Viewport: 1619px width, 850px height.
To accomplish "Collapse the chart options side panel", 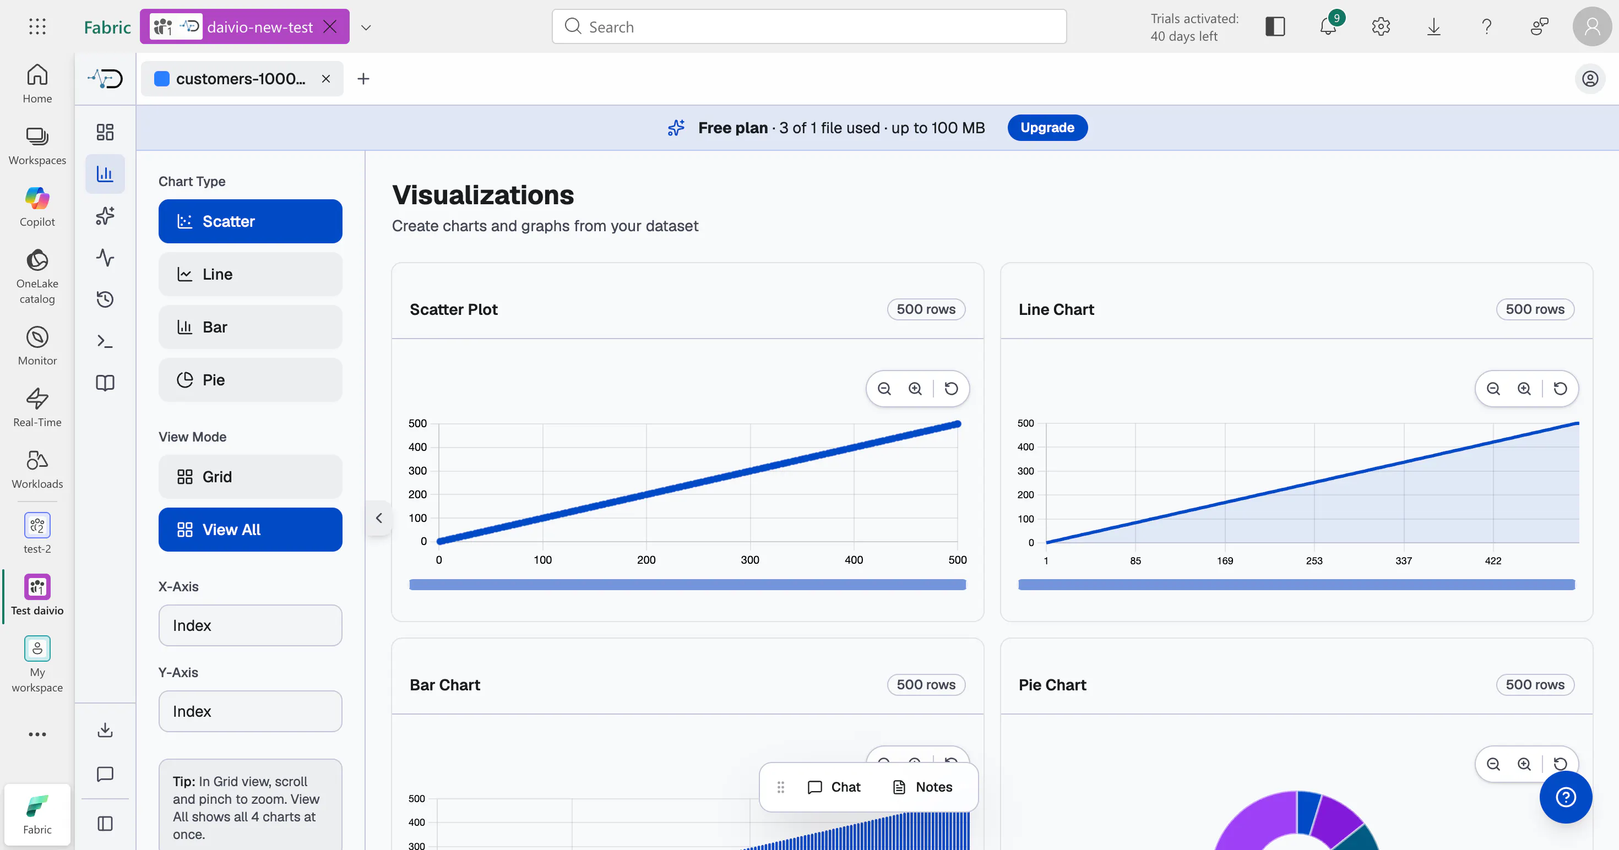I will (379, 517).
